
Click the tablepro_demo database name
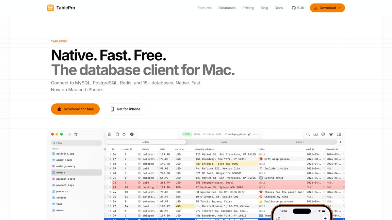[237, 134]
